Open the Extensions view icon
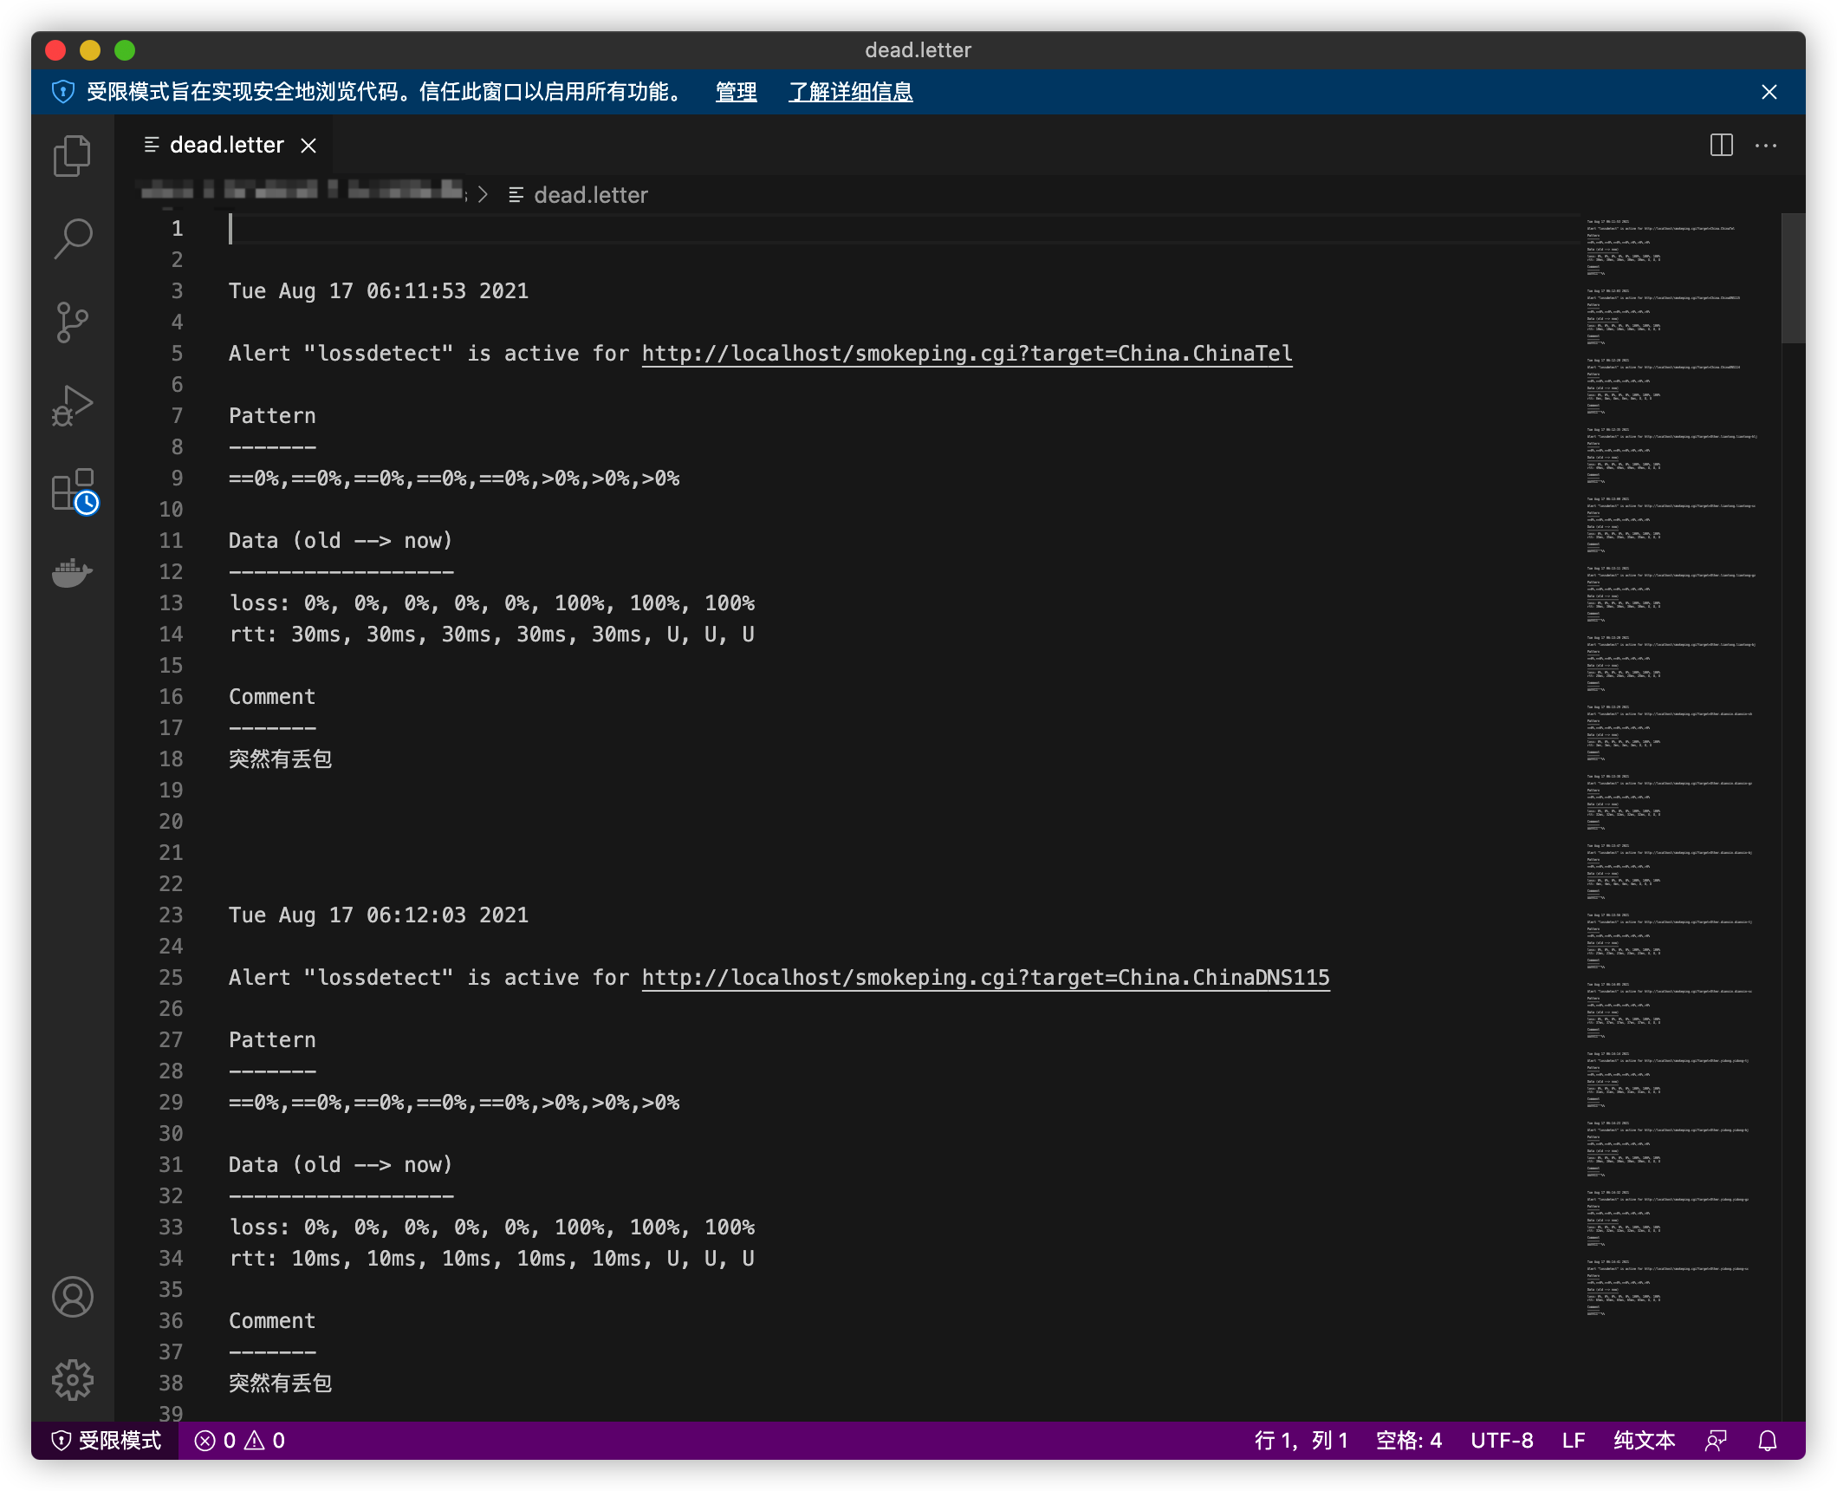The height and width of the screenshot is (1491, 1837). click(72, 490)
